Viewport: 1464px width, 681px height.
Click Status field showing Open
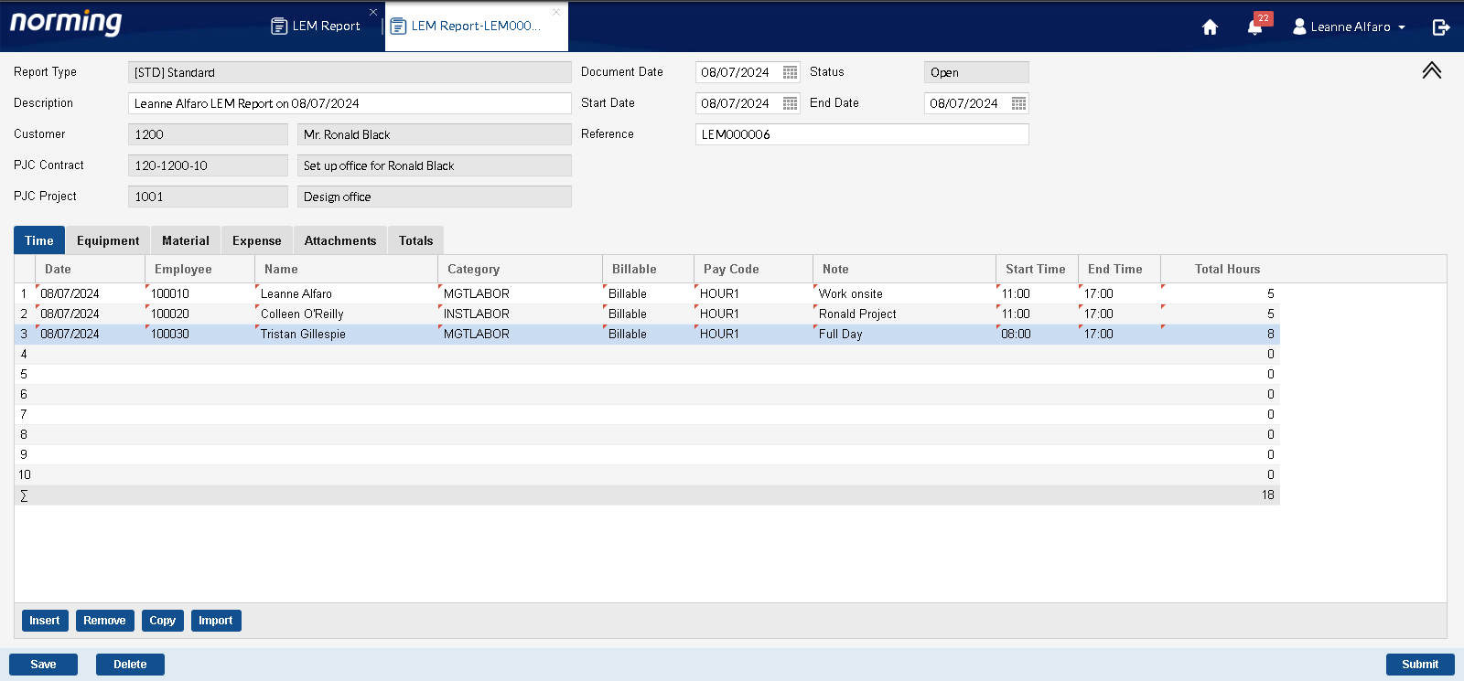pyautogui.click(x=976, y=72)
